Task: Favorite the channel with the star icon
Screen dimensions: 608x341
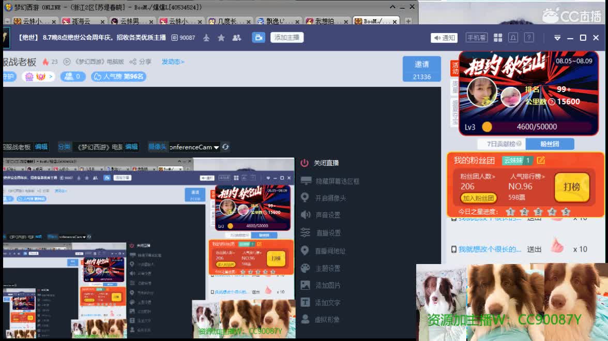Action: (x=221, y=38)
